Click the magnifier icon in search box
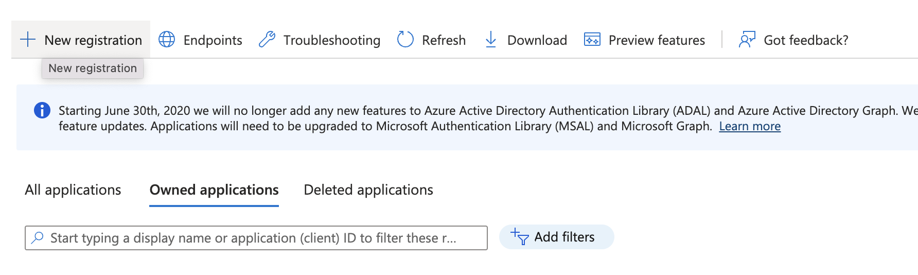 click(38, 237)
